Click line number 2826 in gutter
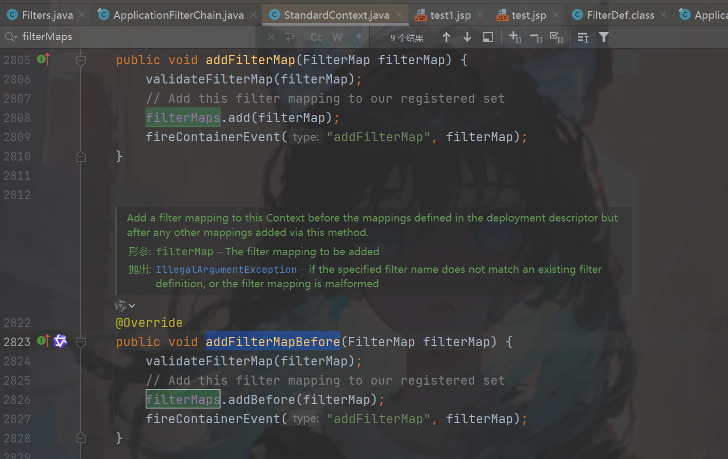The image size is (728, 459). click(17, 400)
